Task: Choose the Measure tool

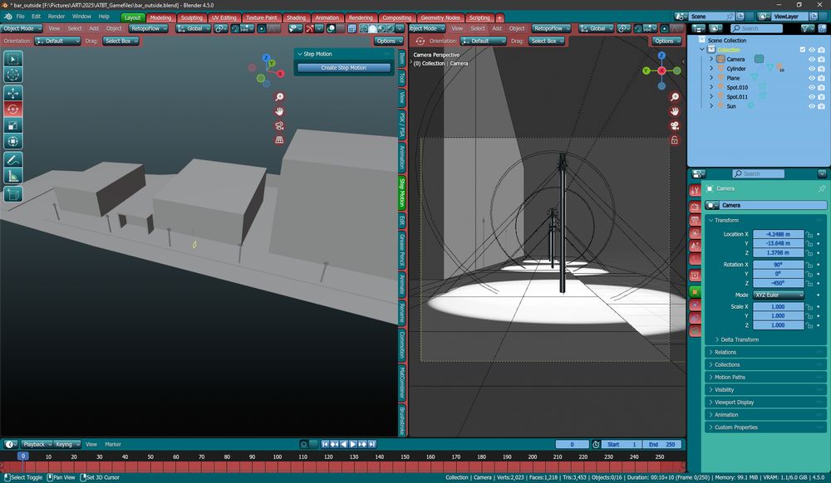Action: [13, 176]
